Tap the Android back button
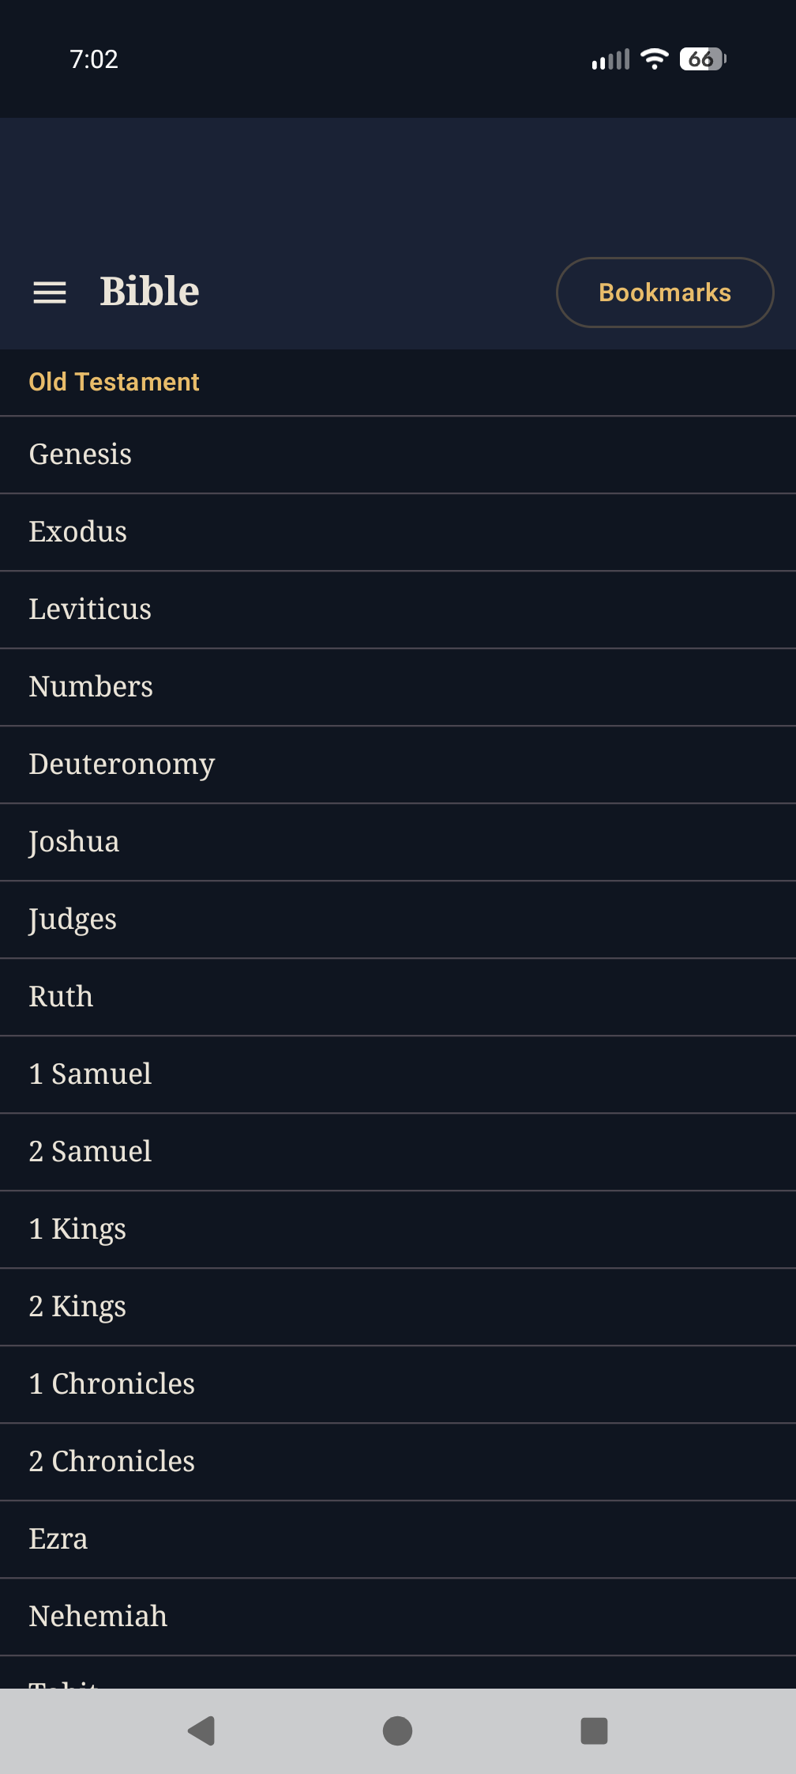This screenshot has height=1774, width=796. (201, 1731)
